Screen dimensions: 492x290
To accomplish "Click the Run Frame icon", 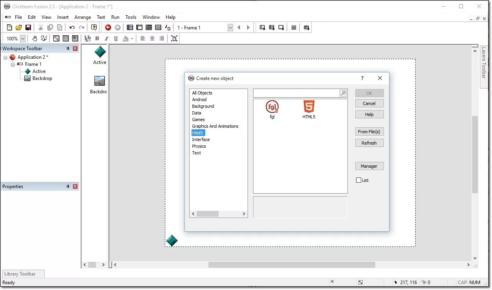I will pyautogui.click(x=281, y=27).
